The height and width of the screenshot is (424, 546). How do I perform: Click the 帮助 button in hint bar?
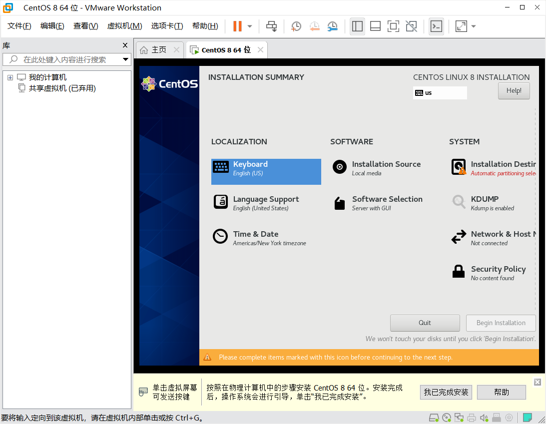502,393
